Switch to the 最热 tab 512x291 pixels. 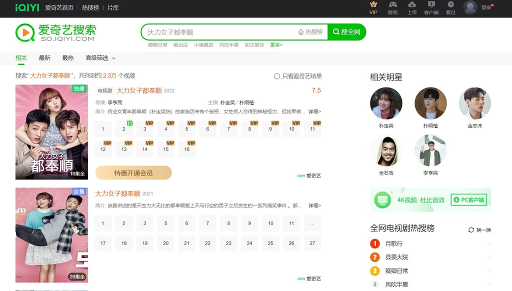pos(68,58)
